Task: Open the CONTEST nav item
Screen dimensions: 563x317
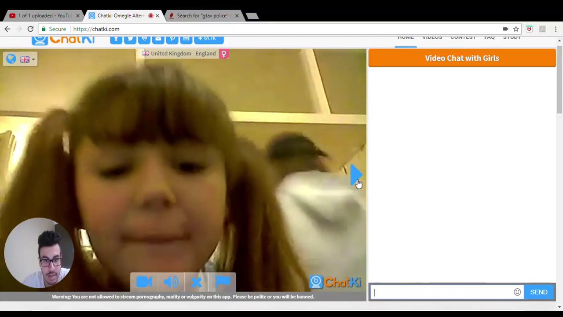Action: [x=463, y=38]
